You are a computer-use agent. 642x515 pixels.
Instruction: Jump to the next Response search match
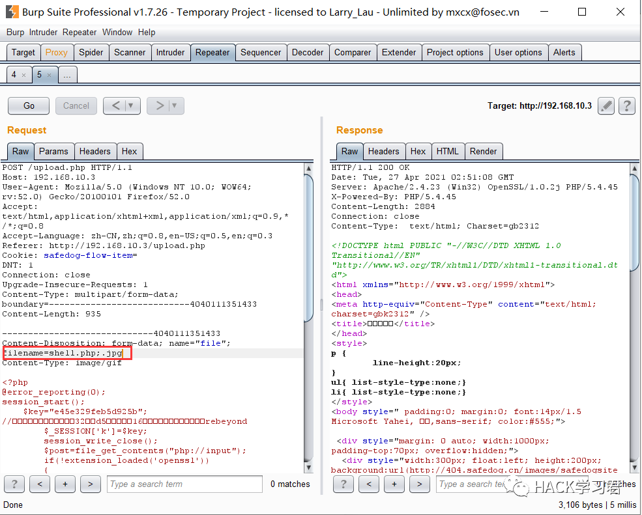click(x=420, y=484)
